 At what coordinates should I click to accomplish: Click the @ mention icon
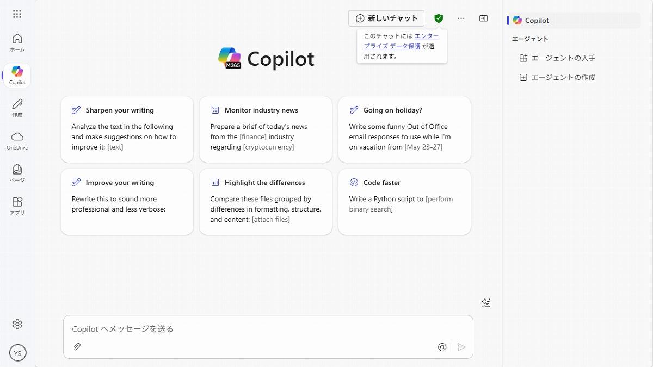pyautogui.click(x=442, y=347)
